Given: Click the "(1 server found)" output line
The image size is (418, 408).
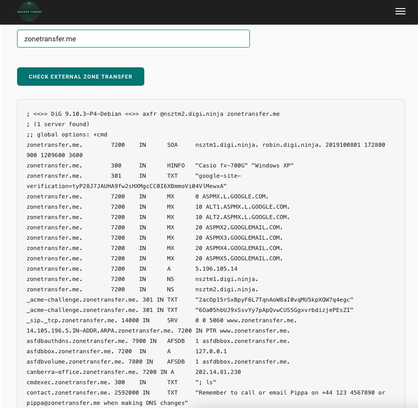Looking at the screenshot, I should tap(58, 124).
